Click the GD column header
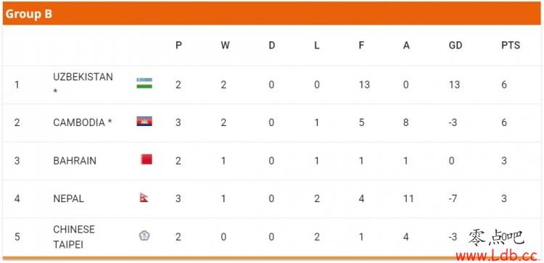Screen dimensions: 544x263 coord(456,46)
